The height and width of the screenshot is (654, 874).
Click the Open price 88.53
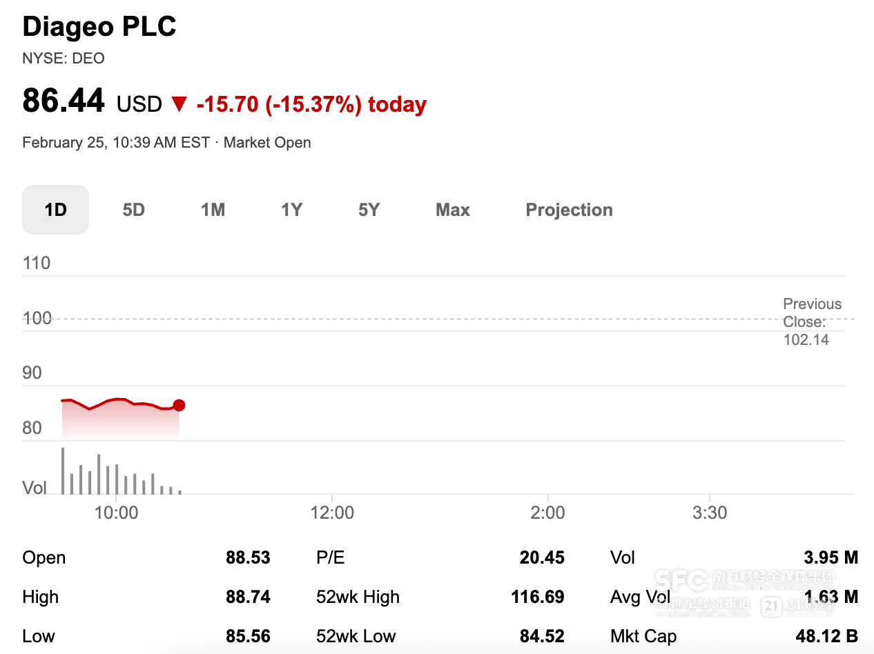coord(248,557)
